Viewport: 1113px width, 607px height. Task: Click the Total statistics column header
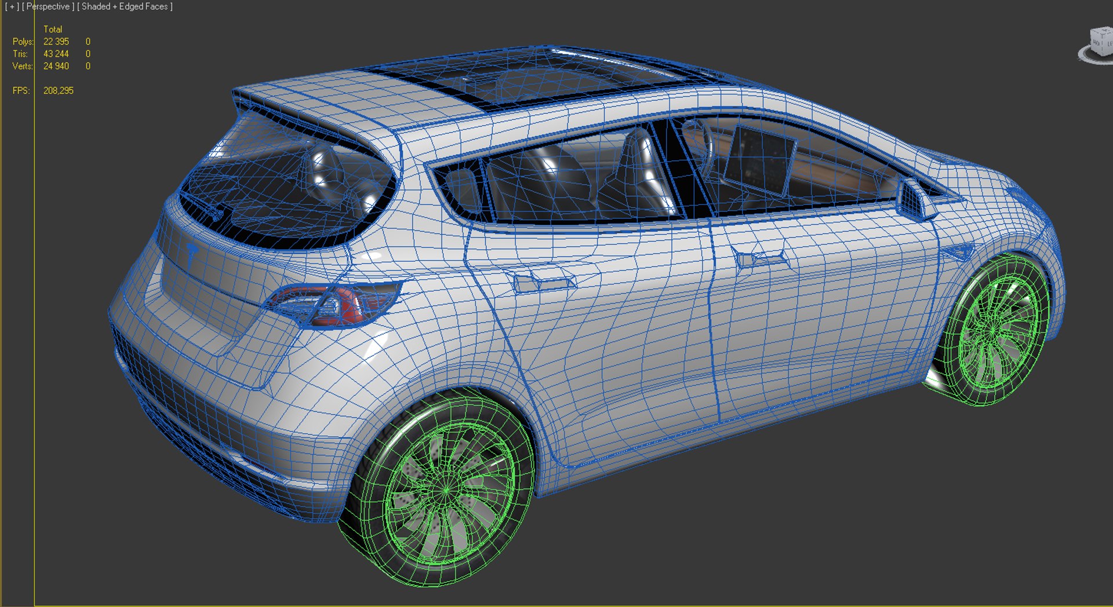(x=52, y=29)
